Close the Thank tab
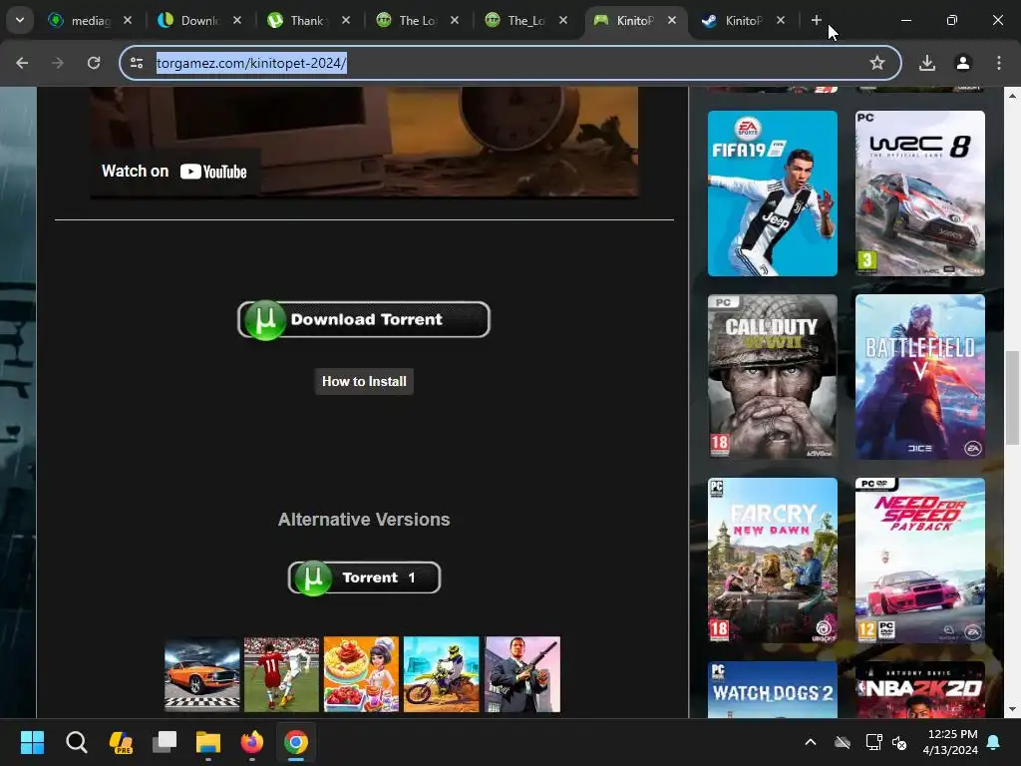Image resolution: width=1021 pixels, height=766 pixels. point(346,20)
